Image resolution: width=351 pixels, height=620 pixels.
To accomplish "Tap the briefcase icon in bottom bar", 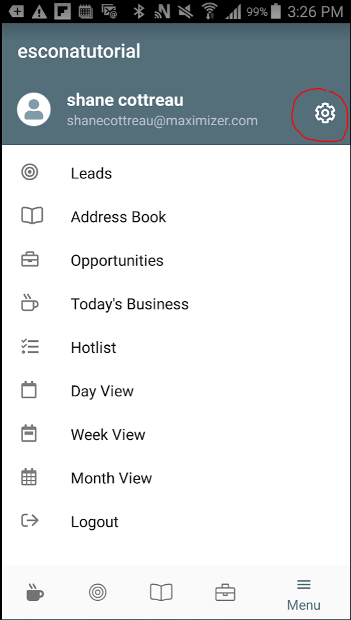I will tap(225, 593).
